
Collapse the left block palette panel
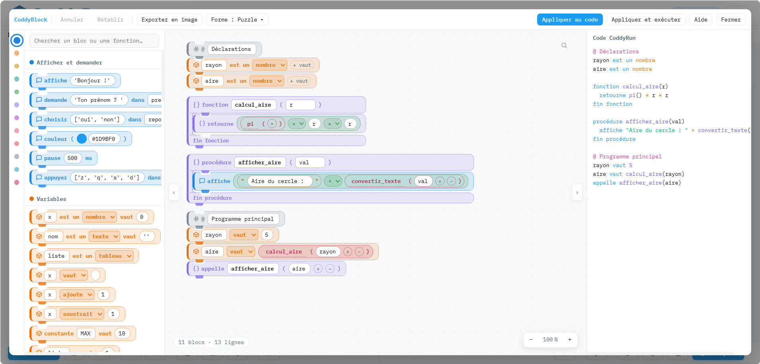coord(174,193)
